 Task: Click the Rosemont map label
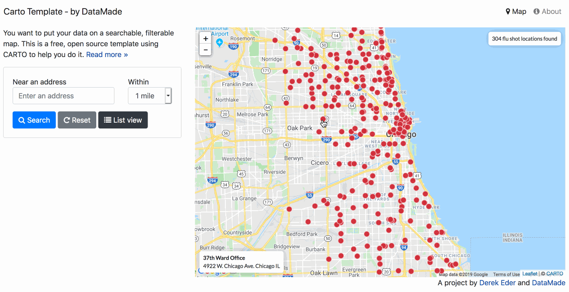pyautogui.click(x=242, y=39)
